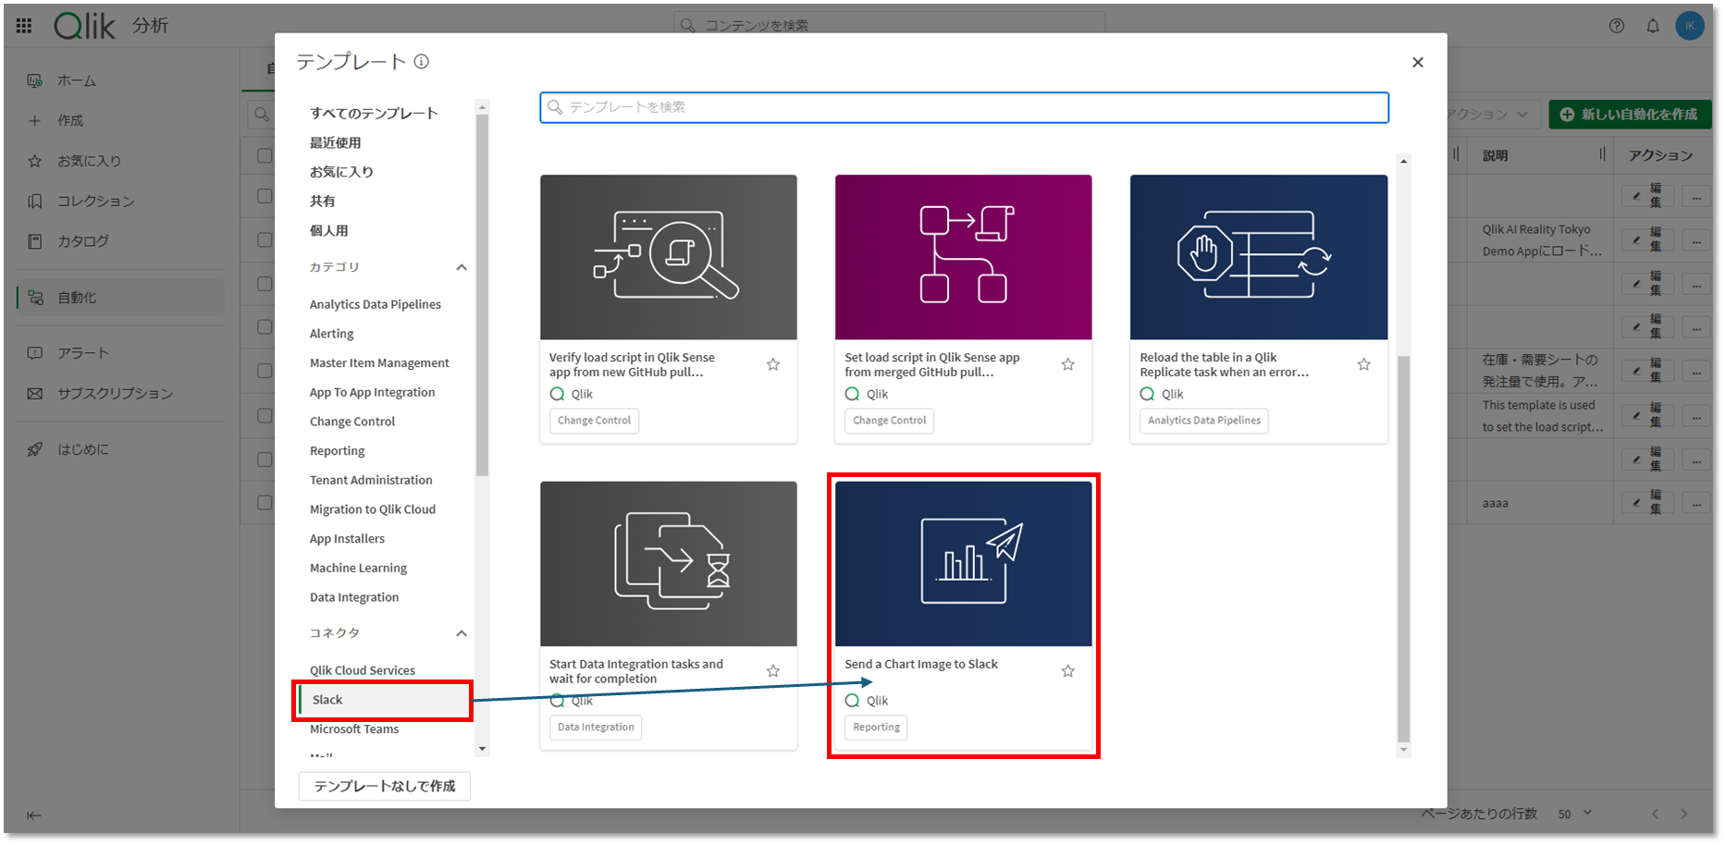Focus the テンプレートを検索 search field

pyautogui.click(x=964, y=107)
